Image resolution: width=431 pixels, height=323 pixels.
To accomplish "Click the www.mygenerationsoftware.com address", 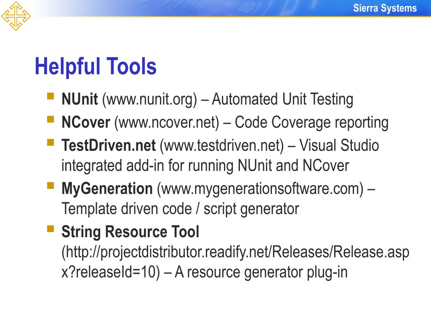I will (260, 189).
